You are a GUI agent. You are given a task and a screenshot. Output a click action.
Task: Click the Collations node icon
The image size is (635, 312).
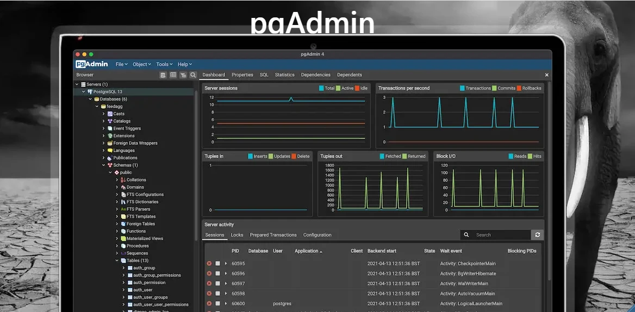click(x=123, y=180)
